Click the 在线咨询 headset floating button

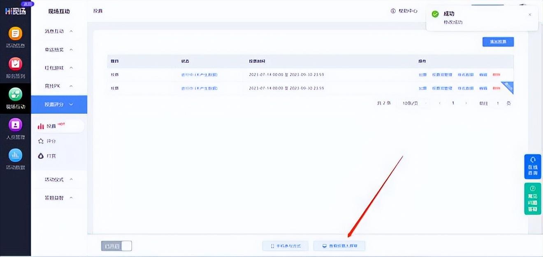click(x=533, y=166)
